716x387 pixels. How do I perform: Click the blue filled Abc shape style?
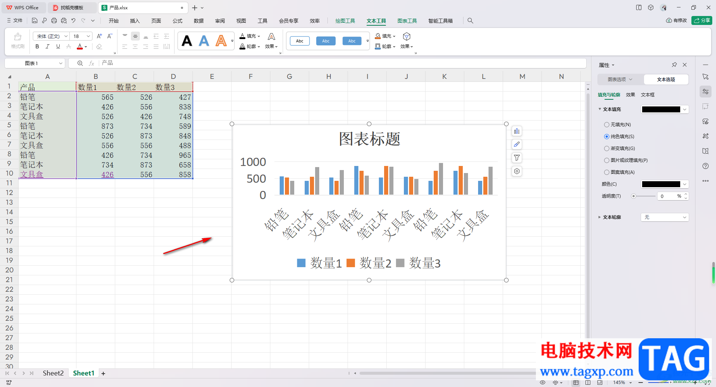coord(326,41)
